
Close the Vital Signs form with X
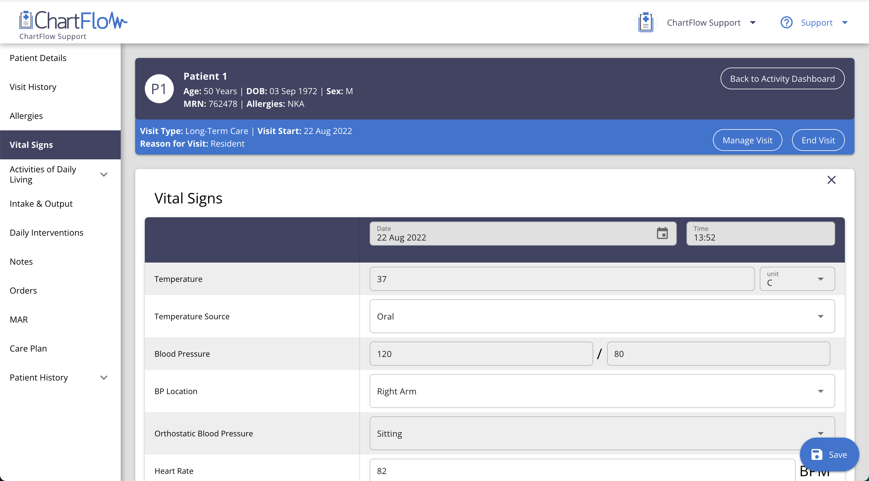(x=831, y=180)
